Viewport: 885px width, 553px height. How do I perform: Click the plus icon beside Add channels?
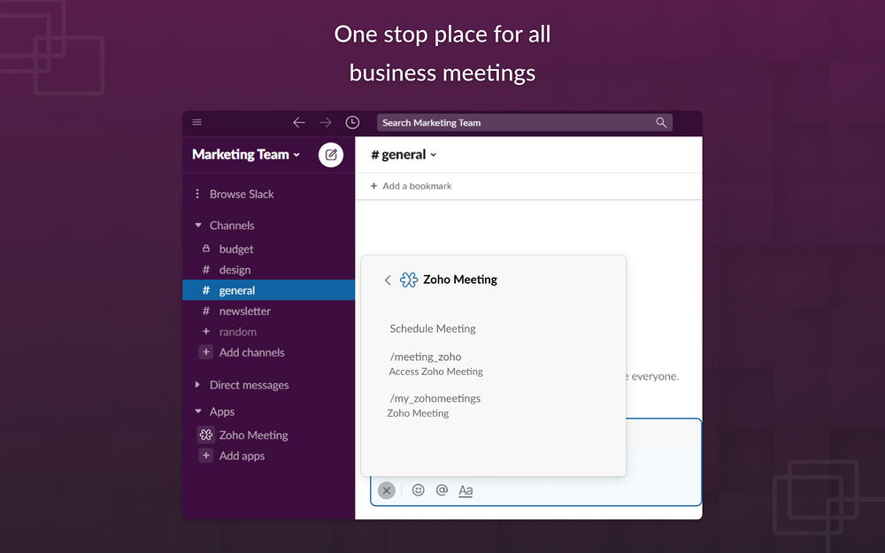click(x=206, y=352)
